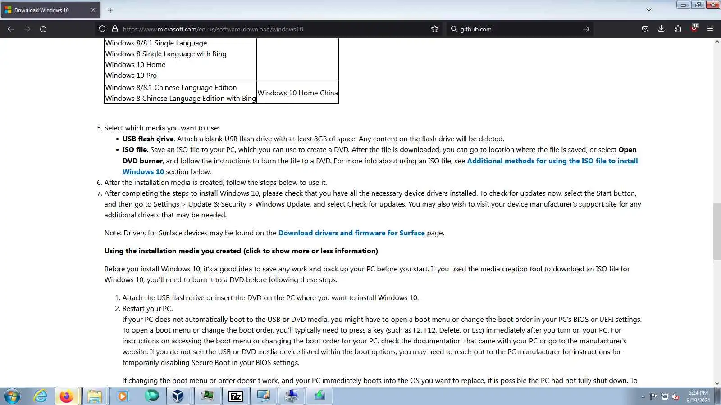Image resolution: width=721 pixels, height=405 pixels.
Task: Open the Pocket save icon
Action: [x=645, y=29]
